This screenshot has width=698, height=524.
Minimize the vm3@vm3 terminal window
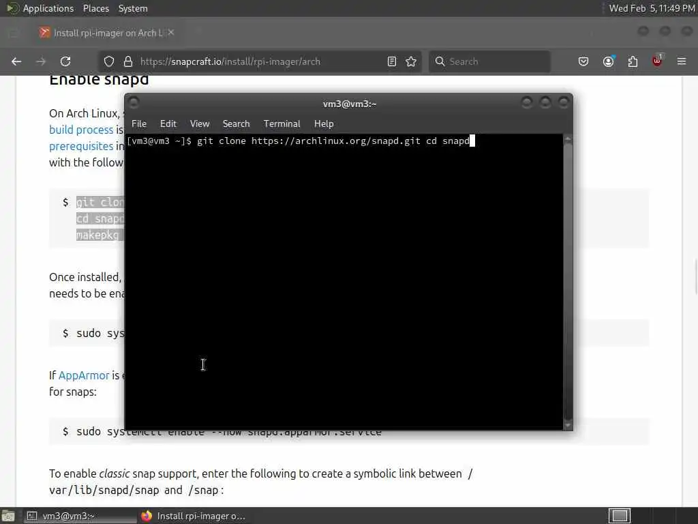pos(527,103)
